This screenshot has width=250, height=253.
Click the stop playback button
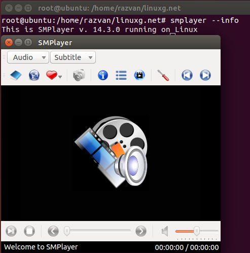tap(29, 231)
